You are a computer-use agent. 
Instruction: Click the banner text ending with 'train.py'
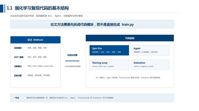tap(92, 24)
